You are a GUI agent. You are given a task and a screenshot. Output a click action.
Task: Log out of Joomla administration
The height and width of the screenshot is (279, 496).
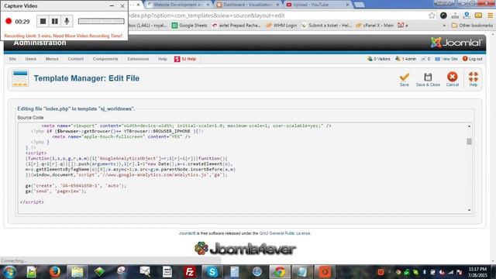click(x=472, y=59)
